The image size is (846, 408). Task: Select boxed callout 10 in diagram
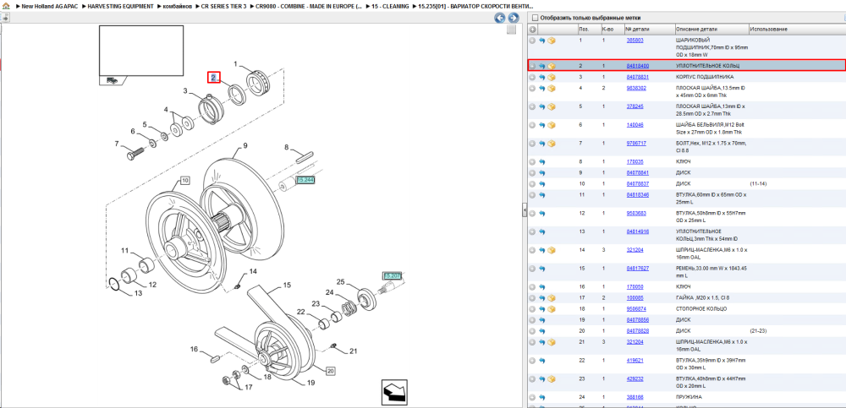[184, 181]
